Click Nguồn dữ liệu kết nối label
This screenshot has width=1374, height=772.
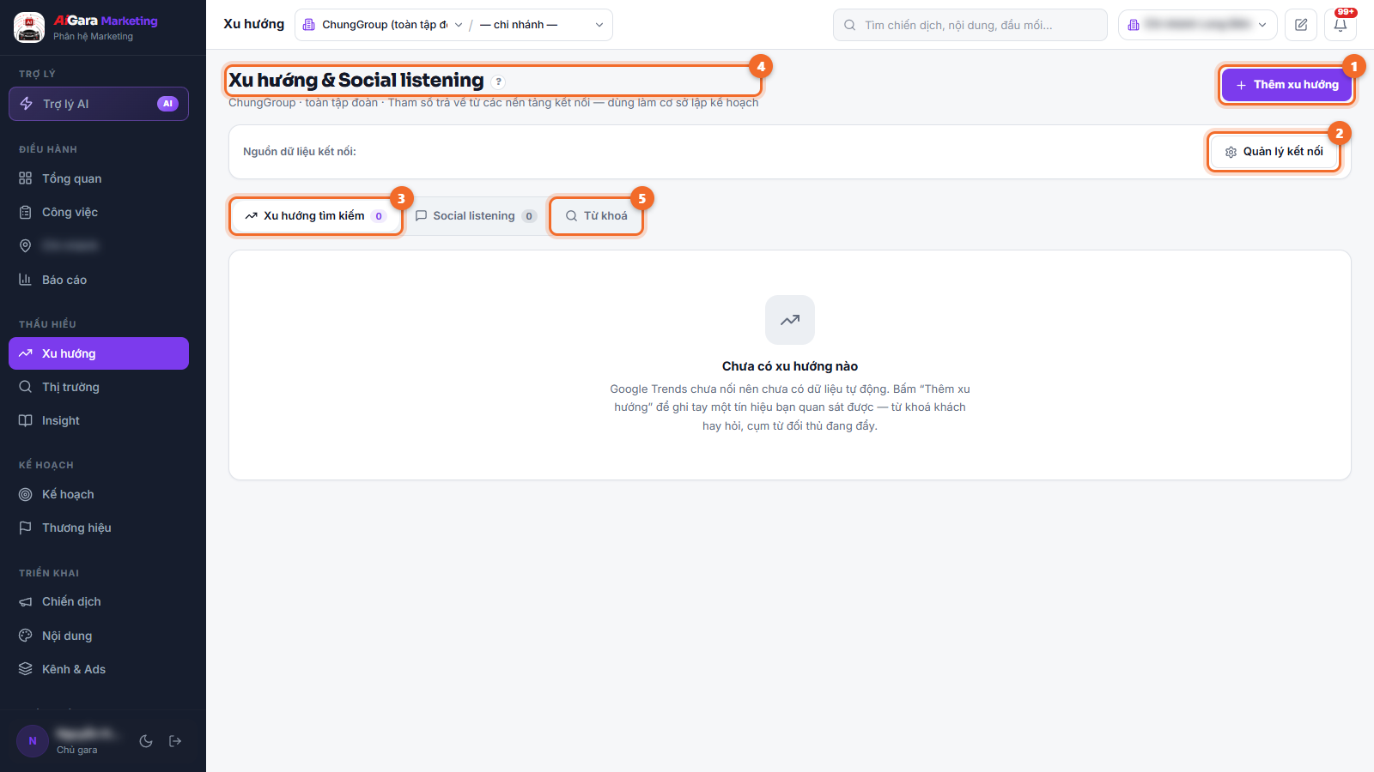(x=300, y=152)
